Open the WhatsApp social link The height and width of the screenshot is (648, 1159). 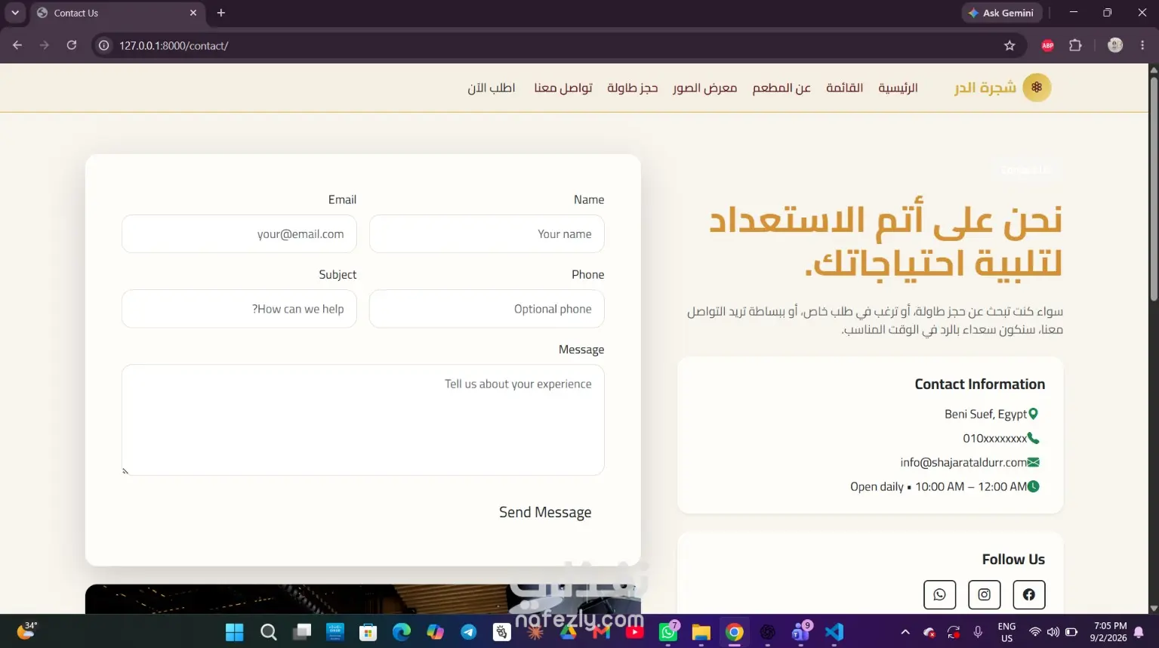(x=939, y=594)
